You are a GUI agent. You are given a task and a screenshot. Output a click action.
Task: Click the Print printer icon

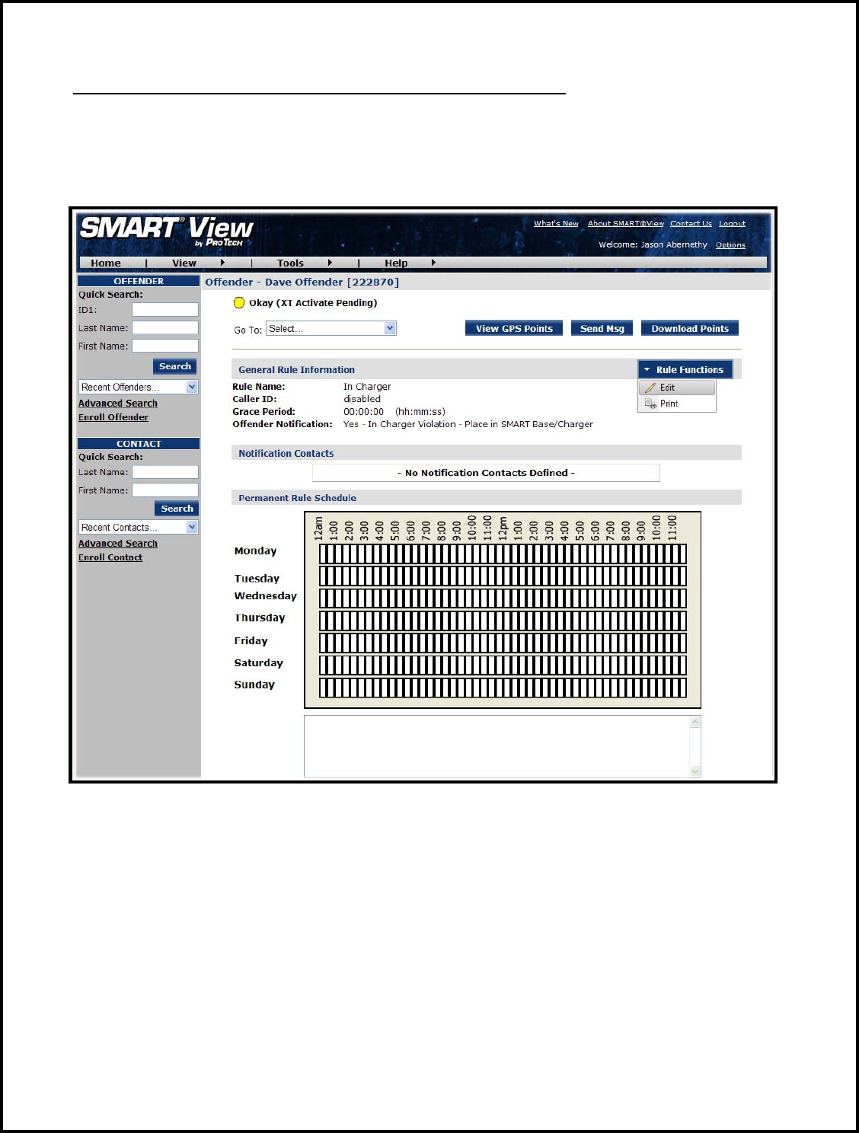[650, 404]
